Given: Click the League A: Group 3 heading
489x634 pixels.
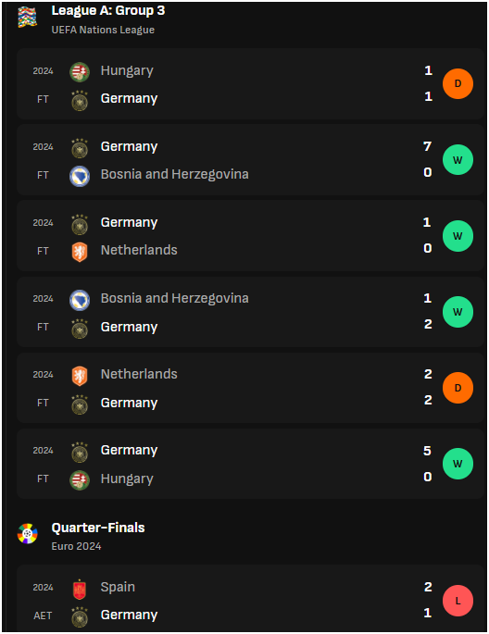Looking at the screenshot, I should pyautogui.click(x=108, y=11).
